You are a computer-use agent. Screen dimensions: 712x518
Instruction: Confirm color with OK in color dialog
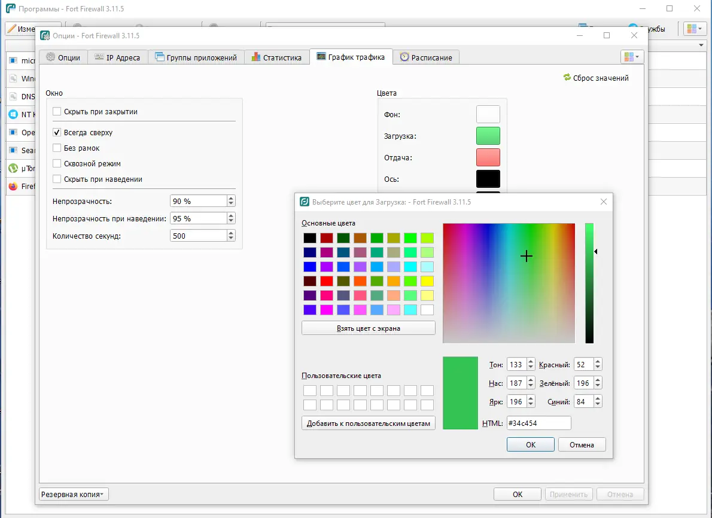[x=530, y=444]
